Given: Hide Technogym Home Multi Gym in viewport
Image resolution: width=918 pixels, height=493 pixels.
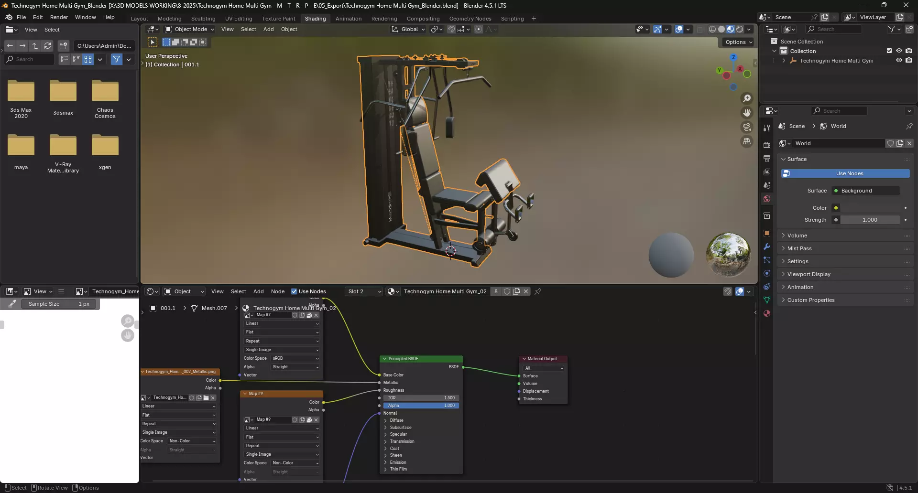Looking at the screenshot, I should (x=899, y=61).
